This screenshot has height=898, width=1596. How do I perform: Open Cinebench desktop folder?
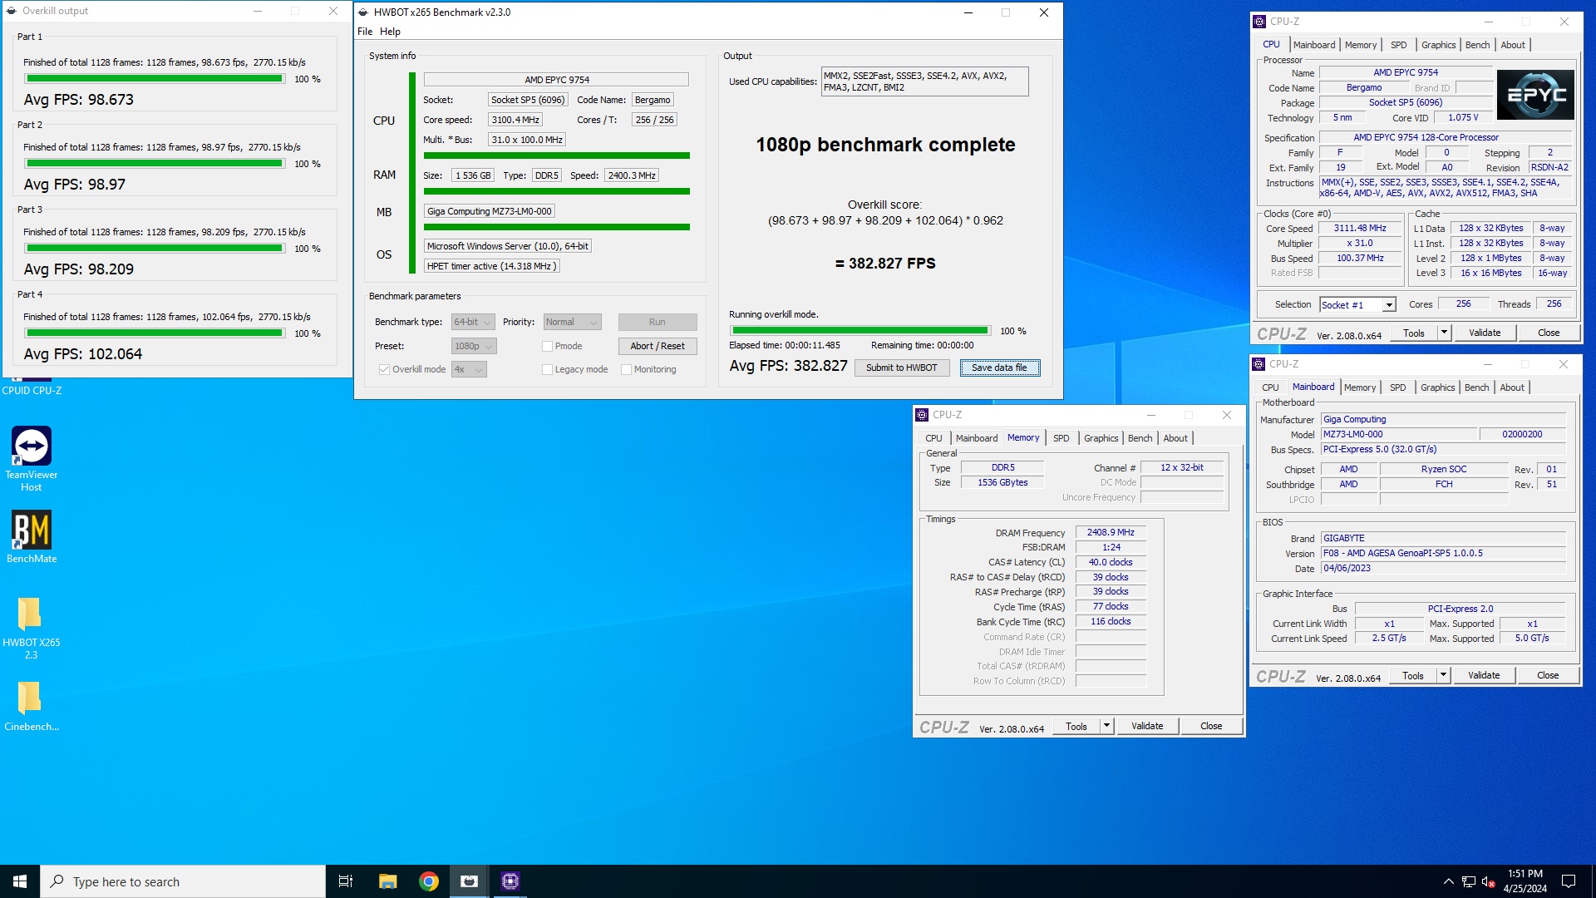(x=31, y=706)
